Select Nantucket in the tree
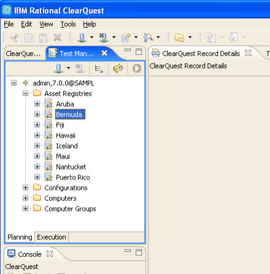Viewport: 270px width, 274px height. click(x=71, y=167)
